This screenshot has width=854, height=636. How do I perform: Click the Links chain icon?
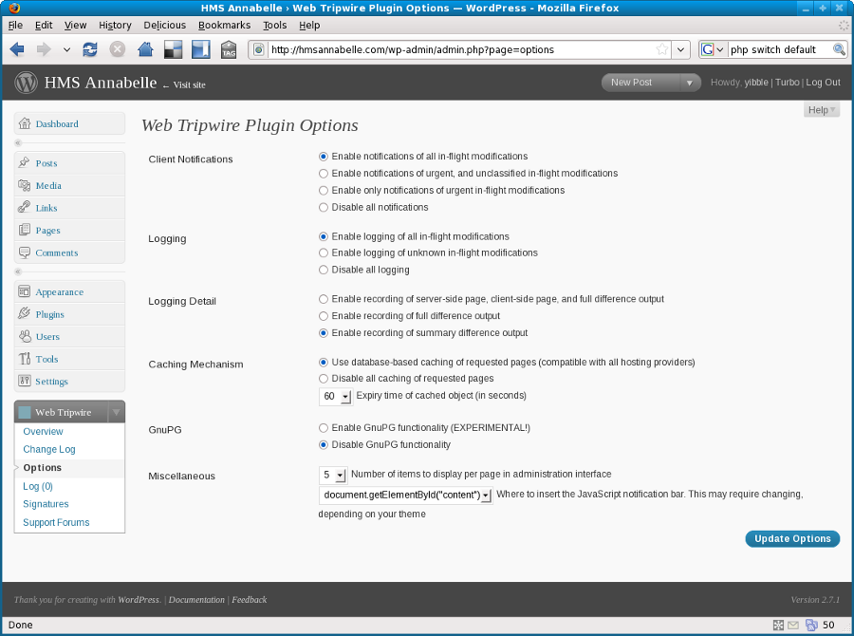click(x=24, y=207)
